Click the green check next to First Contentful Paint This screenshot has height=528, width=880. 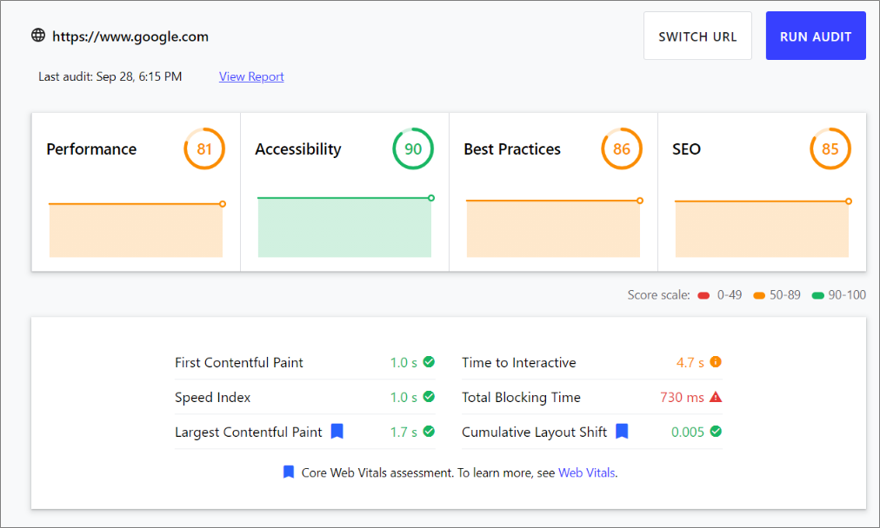[x=429, y=362]
